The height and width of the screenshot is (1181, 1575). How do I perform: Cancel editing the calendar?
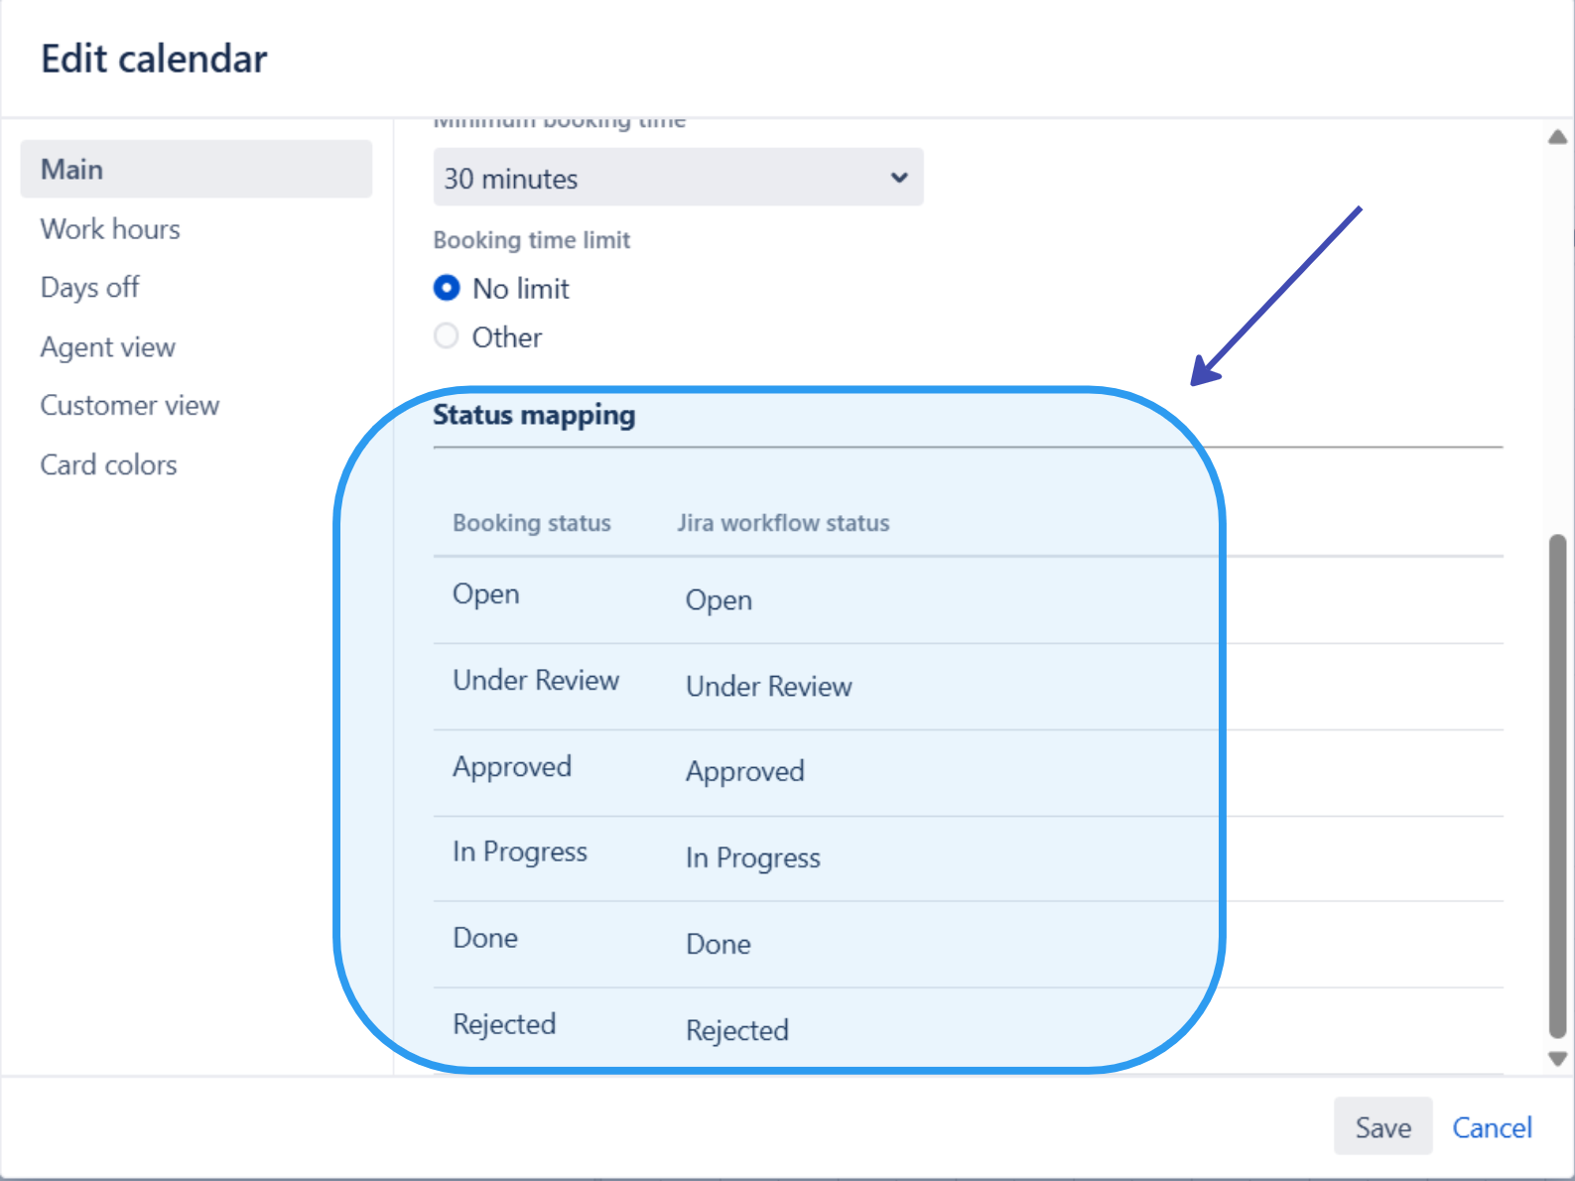[1492, 1127]
